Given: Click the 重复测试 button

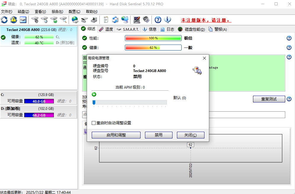Looking at the screenshot, I should tap(269, 99).
